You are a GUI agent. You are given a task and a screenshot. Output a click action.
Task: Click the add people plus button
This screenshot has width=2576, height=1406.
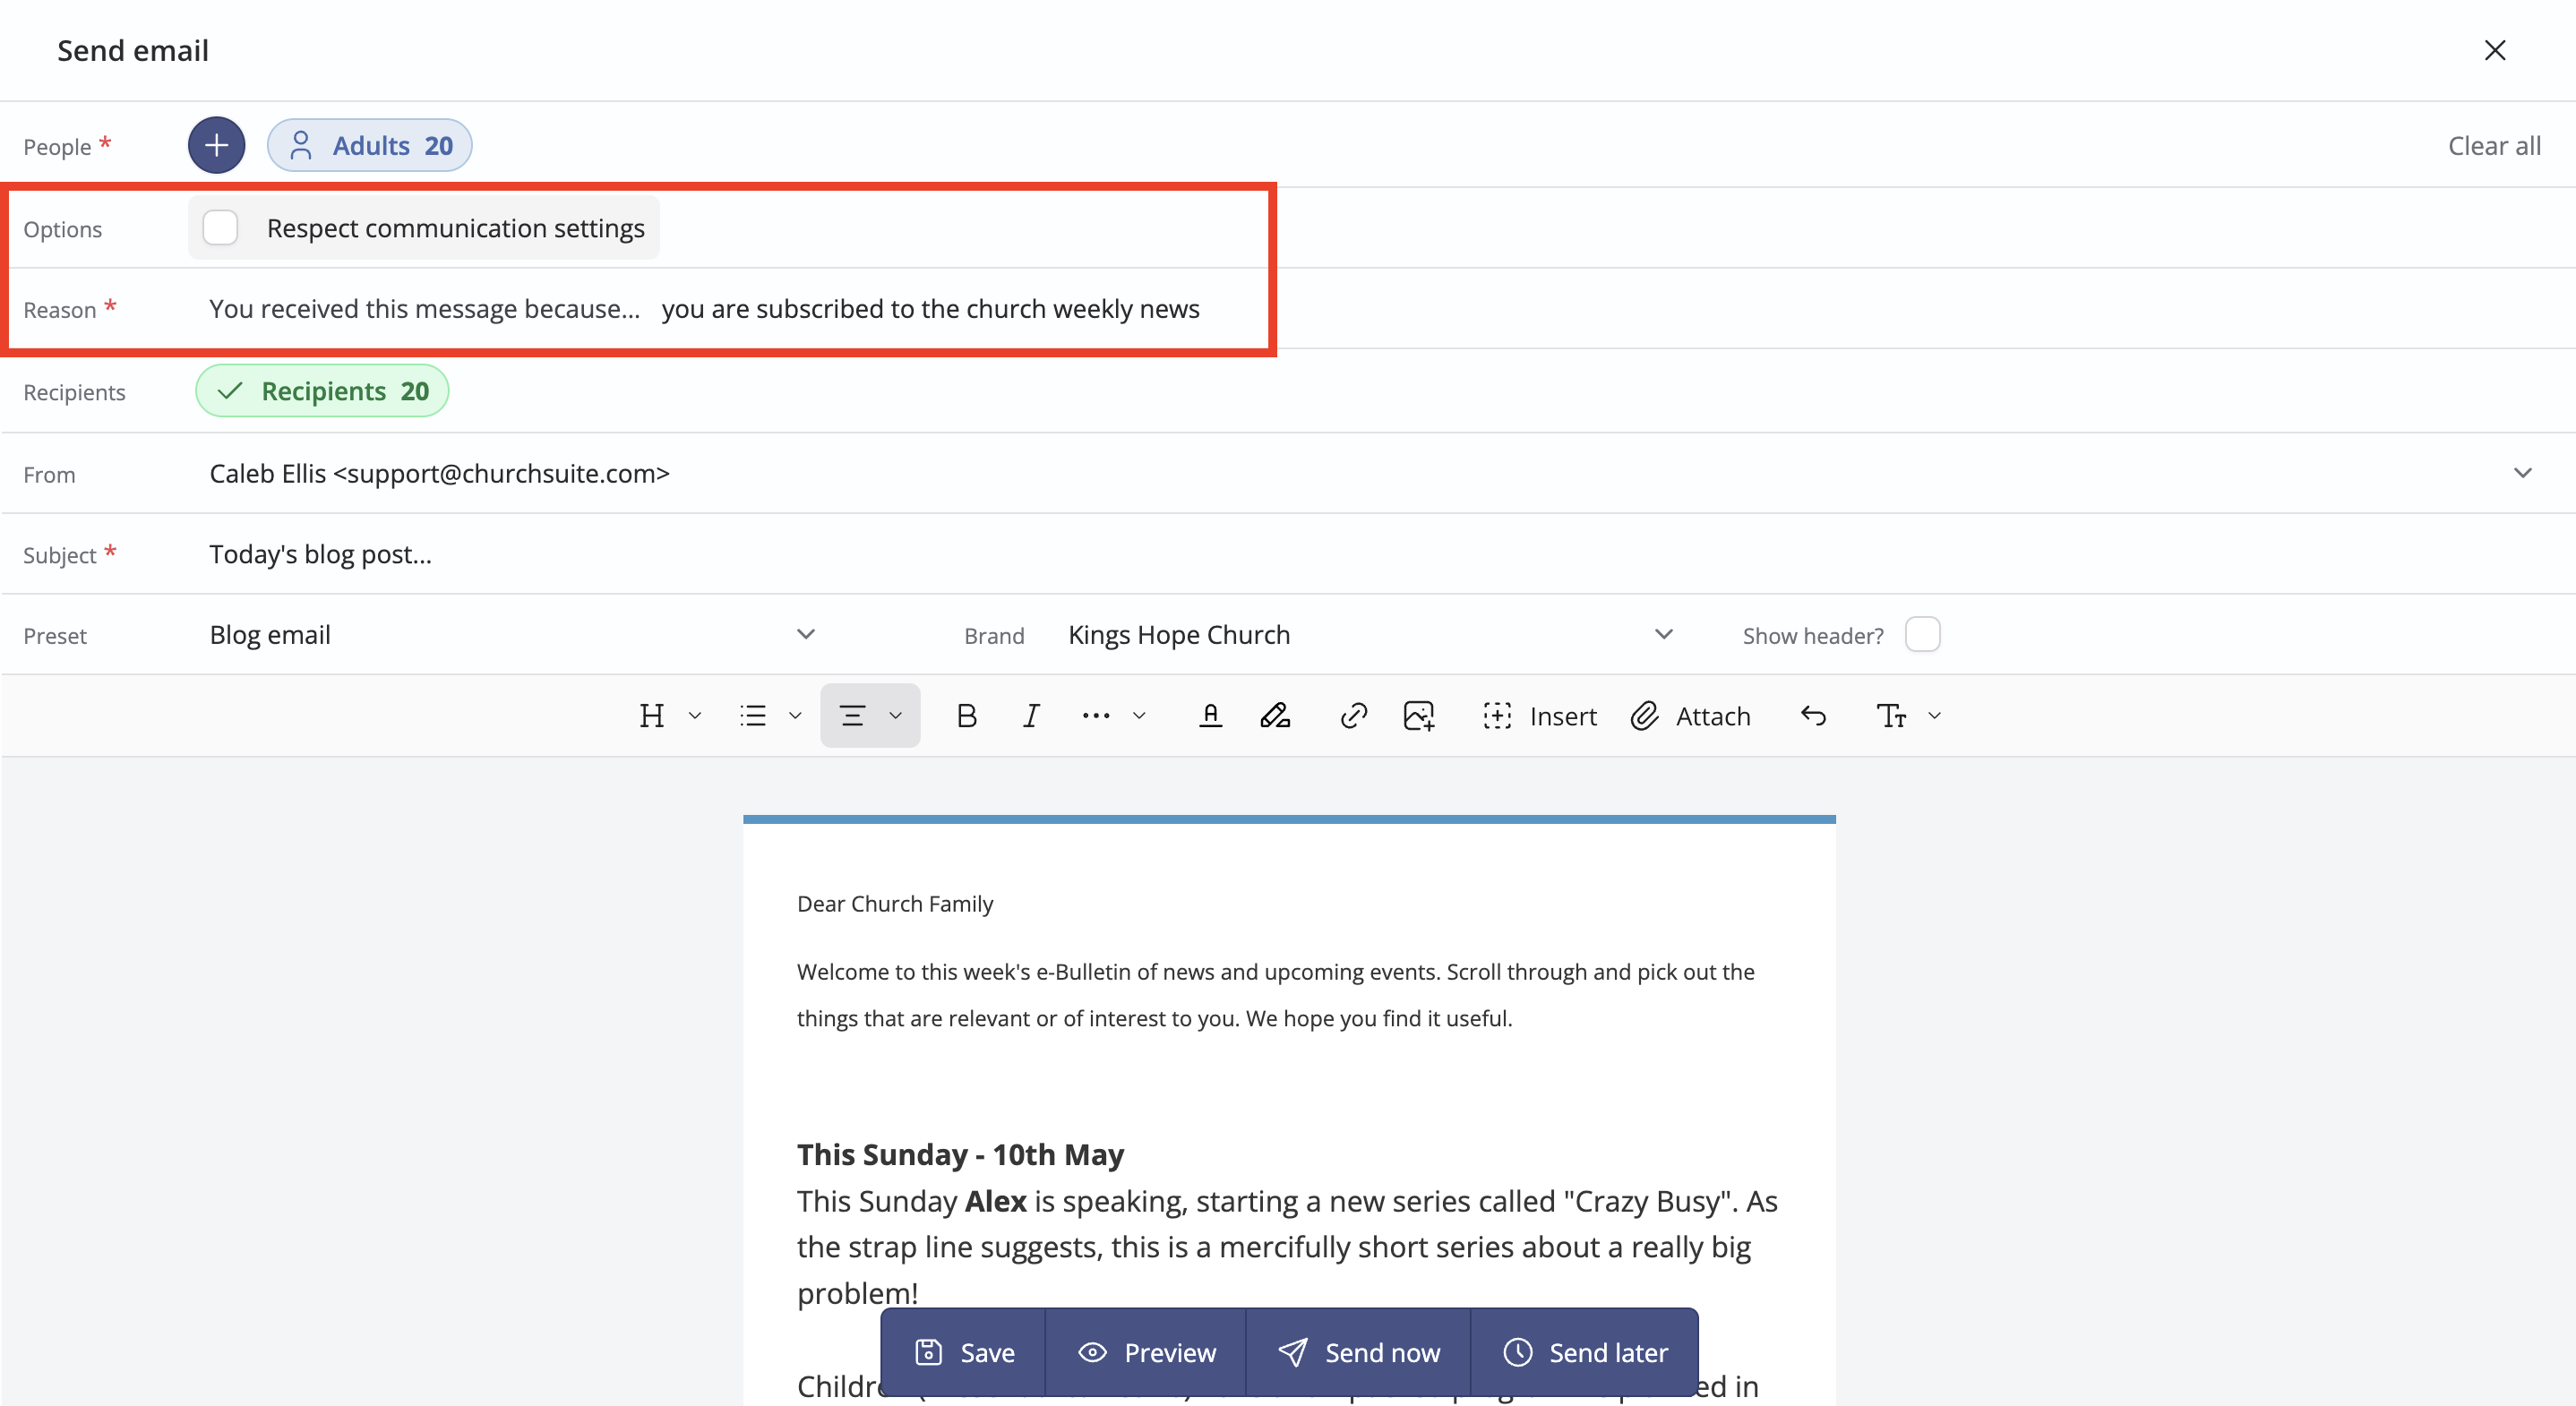[216, 145]
